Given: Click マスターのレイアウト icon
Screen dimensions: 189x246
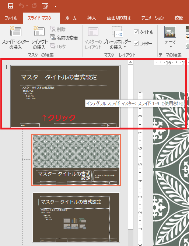Looking at the screenshot, I should [93, 31].
